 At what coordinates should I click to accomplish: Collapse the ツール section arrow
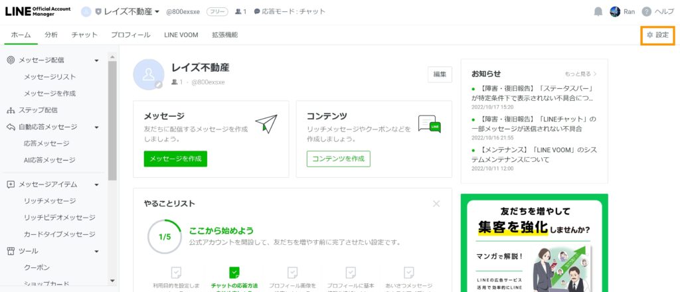click(97, 252)
